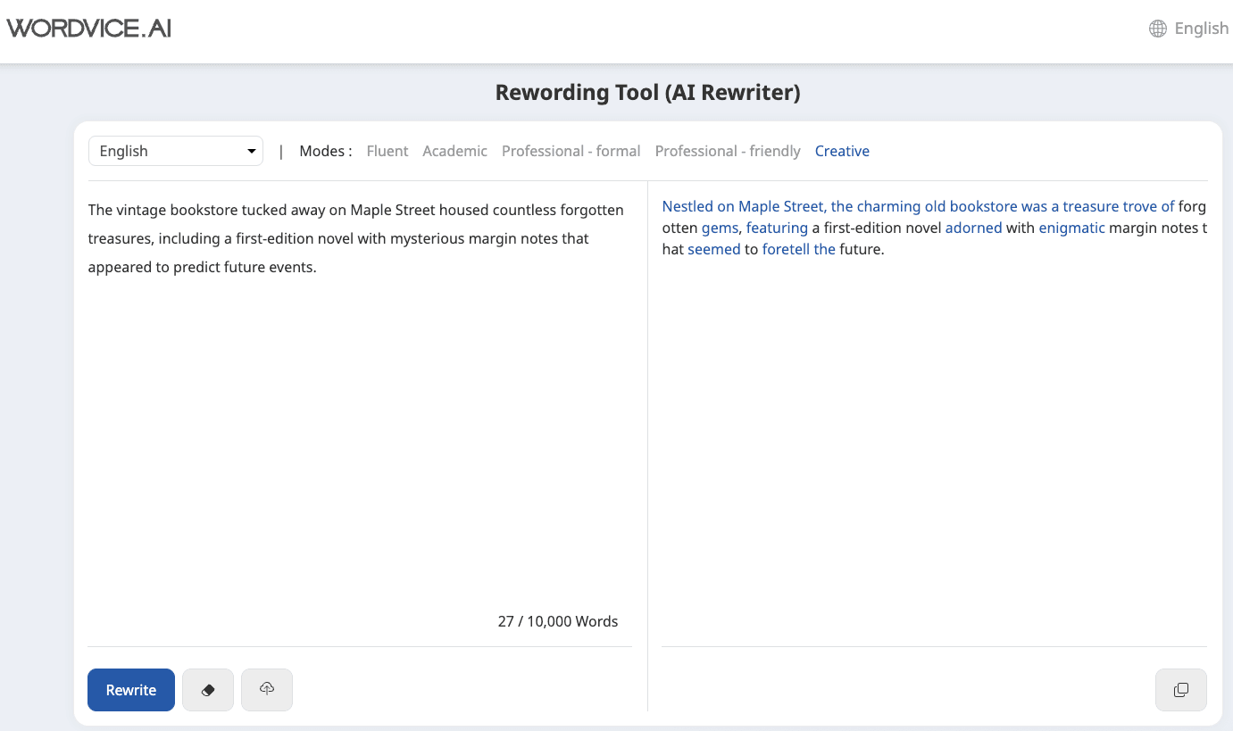Viewport: 1233px width, 731px height.
Task: Open the English language dropdown beside Modes
Action: [176, 151]
